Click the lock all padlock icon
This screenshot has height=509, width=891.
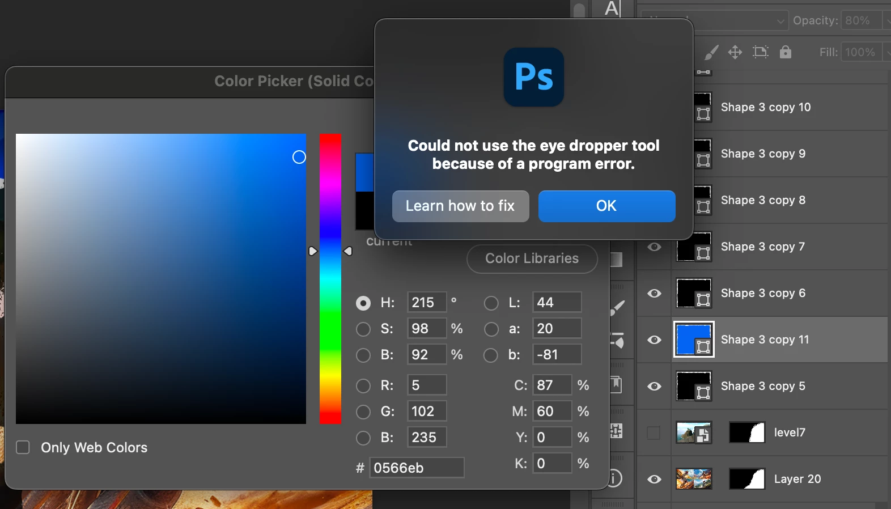(785, 52)
